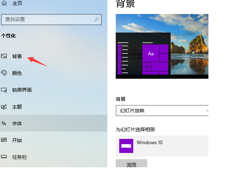The height and width of the screenshot is (169, 228).
Task: Click the picture icon beside 背景
Action: pos(4,56)
